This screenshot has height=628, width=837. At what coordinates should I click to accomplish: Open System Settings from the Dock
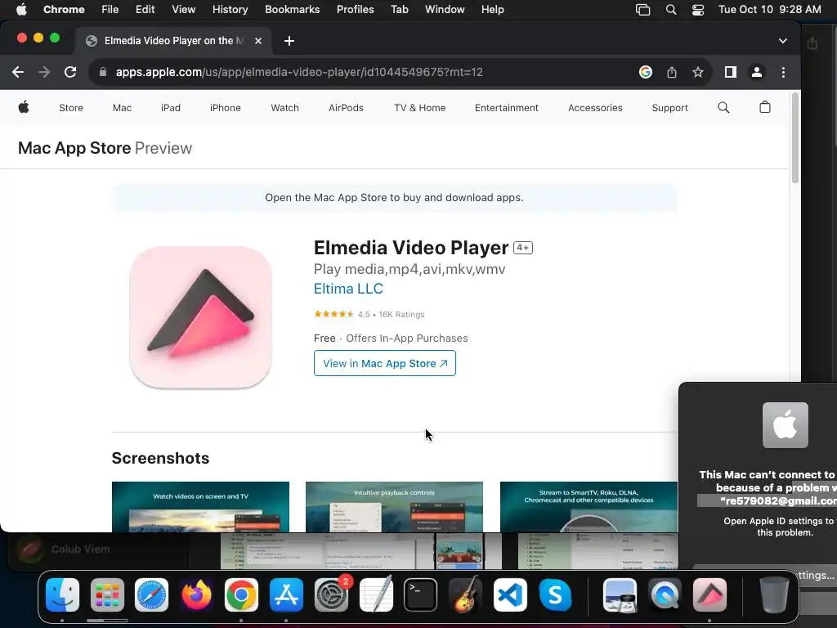pyautogui.click(x=331, y=595)
